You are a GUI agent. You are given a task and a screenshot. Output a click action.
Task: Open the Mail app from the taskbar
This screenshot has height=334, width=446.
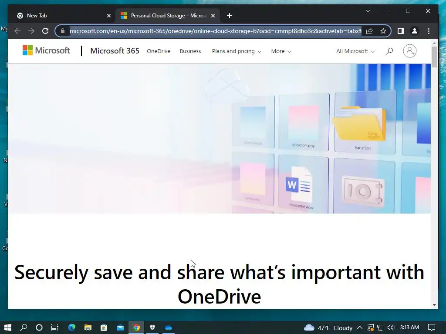120,327
